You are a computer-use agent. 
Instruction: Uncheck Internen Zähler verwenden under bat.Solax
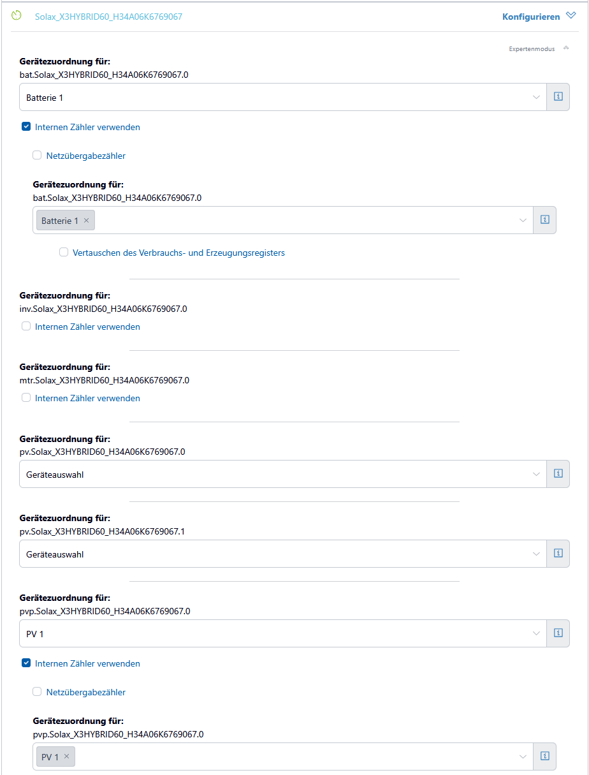[x=26, y=126]
